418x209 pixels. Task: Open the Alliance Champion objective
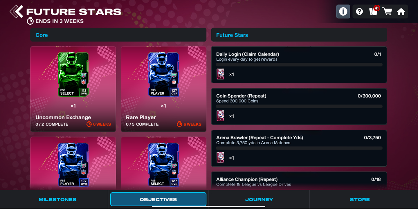click(x=299, y=181)
